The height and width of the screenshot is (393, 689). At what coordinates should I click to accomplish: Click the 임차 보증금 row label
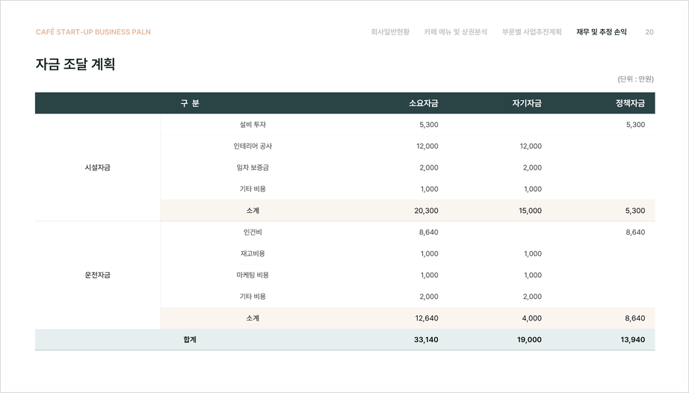253,167
